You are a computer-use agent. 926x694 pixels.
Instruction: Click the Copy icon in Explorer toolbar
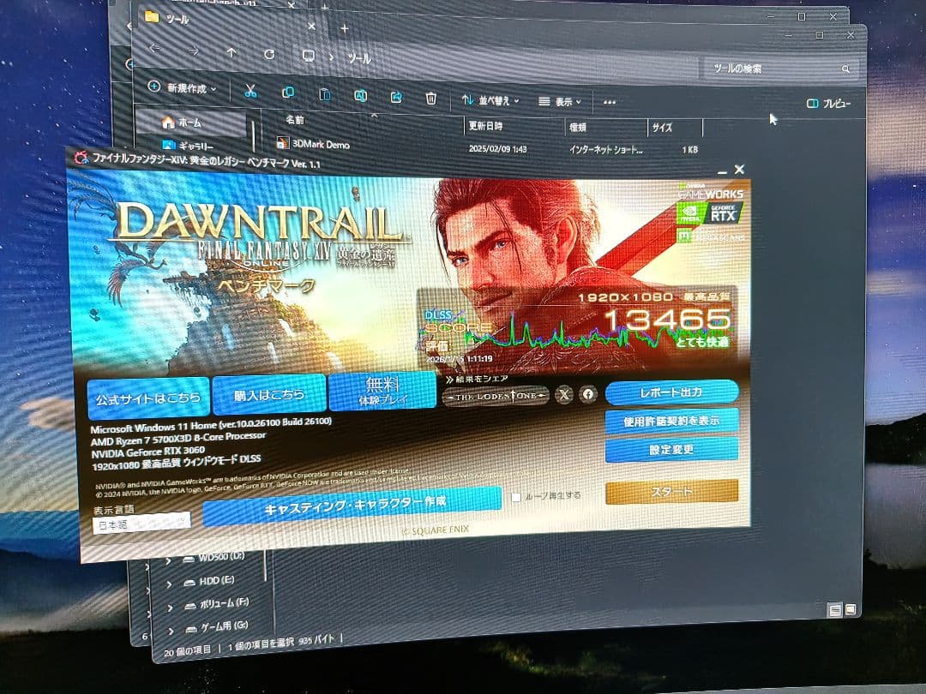coord(287,93)
